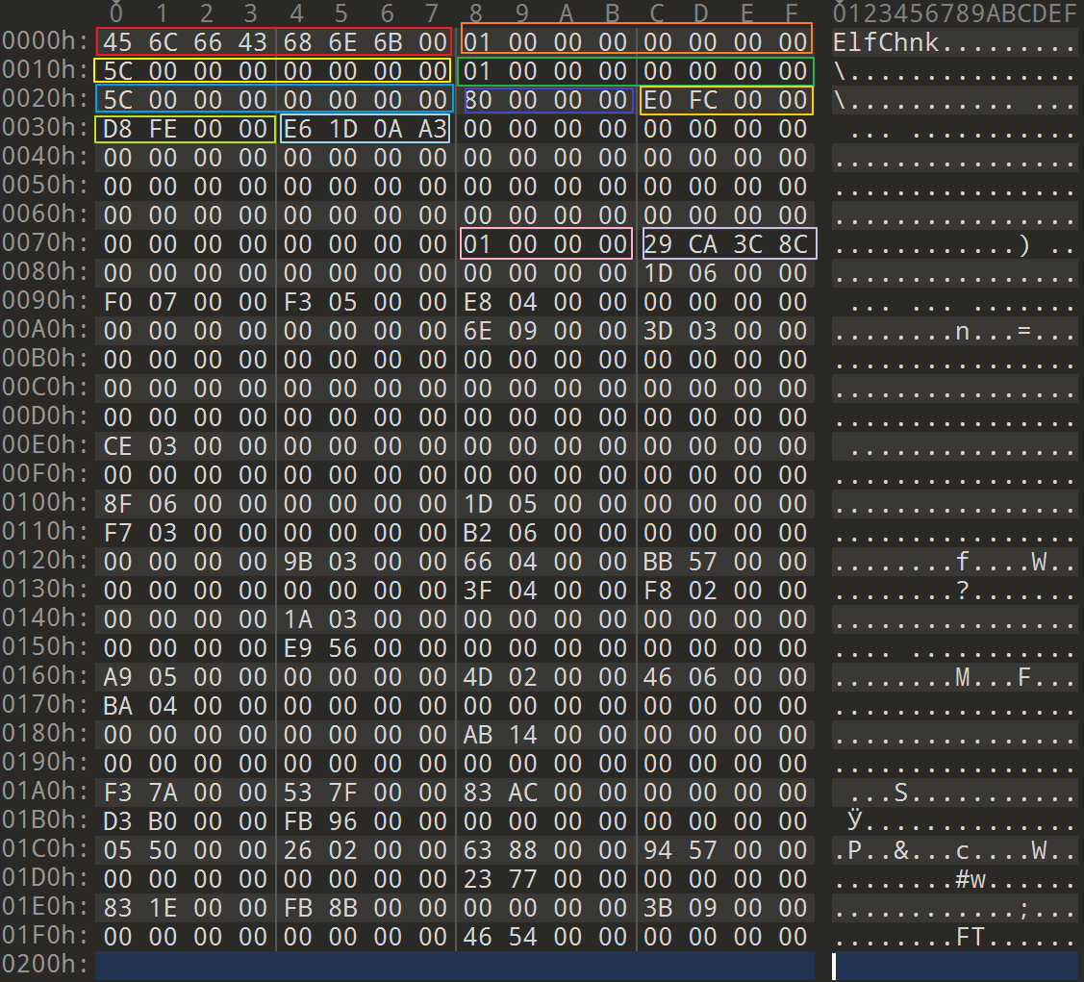Select the 01A0h row offset label
The image size is (1084, 982).
click(x=45, y=793)
